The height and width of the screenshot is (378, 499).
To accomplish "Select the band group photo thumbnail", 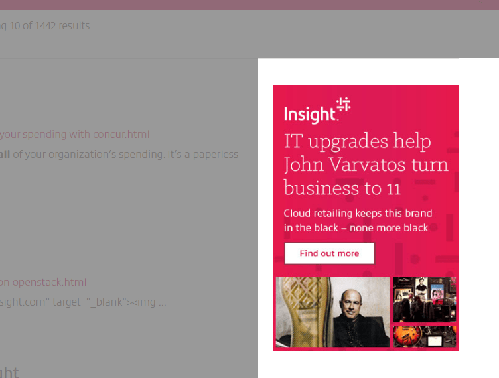I will (x=424, y=299).
